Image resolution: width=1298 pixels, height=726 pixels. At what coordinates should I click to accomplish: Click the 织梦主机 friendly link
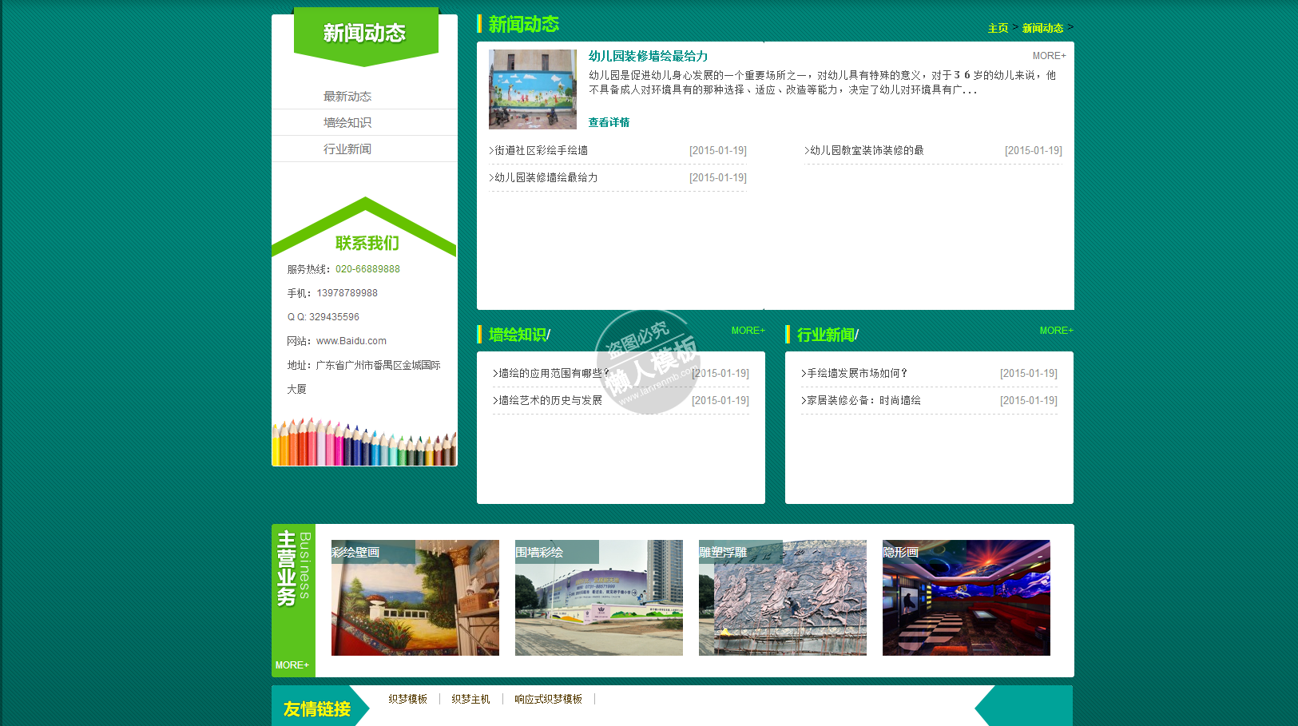click(470, 699)
